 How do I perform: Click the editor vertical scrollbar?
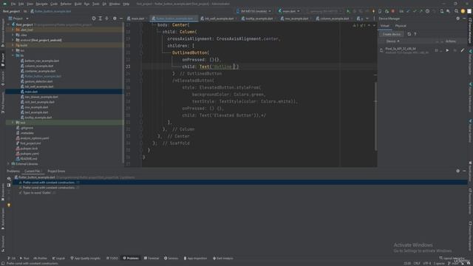click(x=375, y=116)
